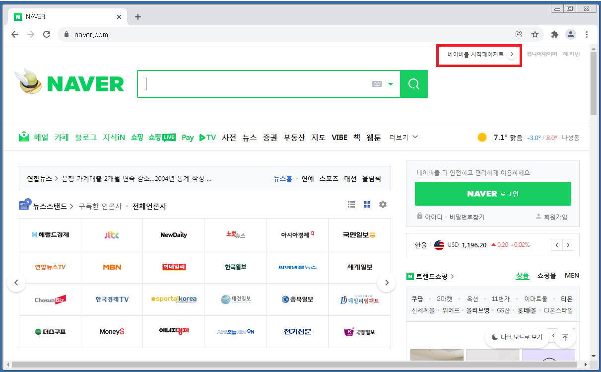Click the 회원가입 sign-up link
Screen dimensions: 601x372
[555, 217]
